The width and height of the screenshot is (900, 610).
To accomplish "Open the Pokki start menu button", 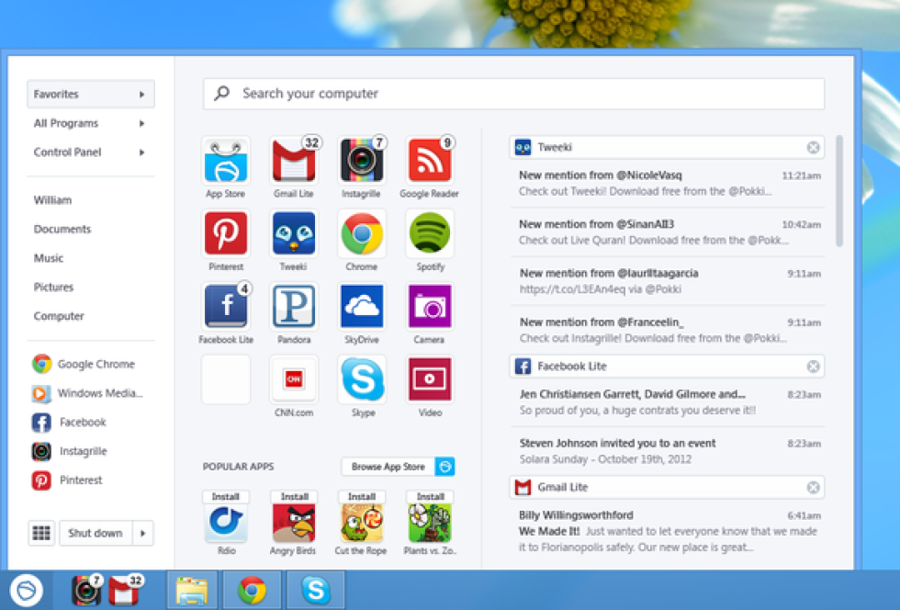I will [28, 590].
